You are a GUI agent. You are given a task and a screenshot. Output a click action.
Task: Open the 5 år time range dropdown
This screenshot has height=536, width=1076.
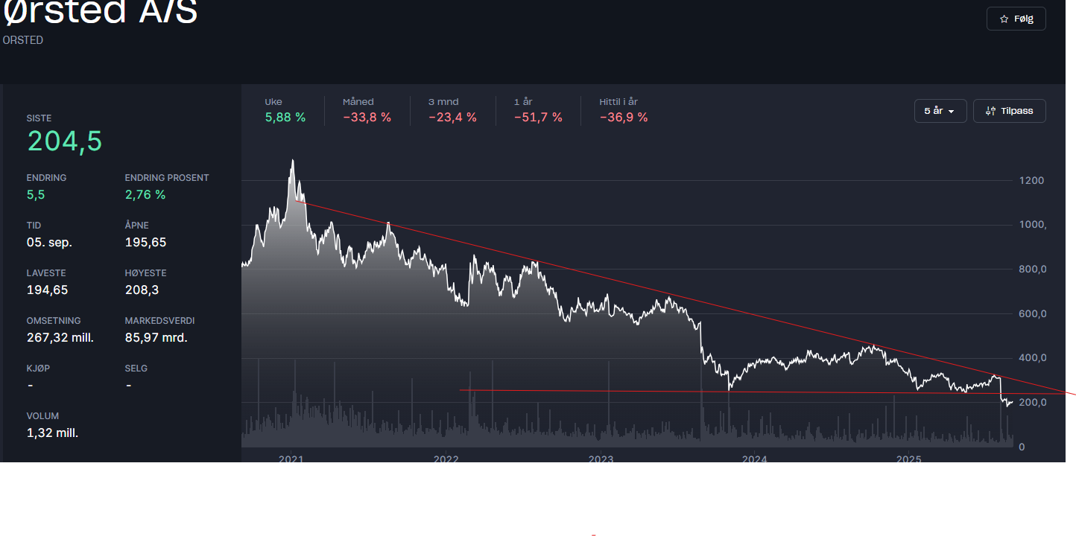940,111
